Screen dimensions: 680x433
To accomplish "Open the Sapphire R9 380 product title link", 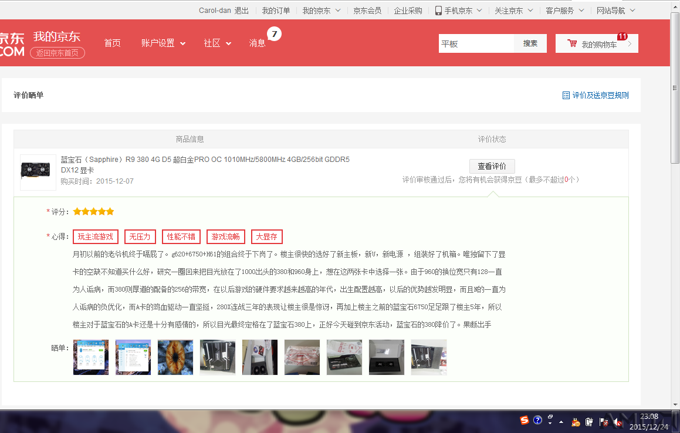I will click(x=205, y=165).
